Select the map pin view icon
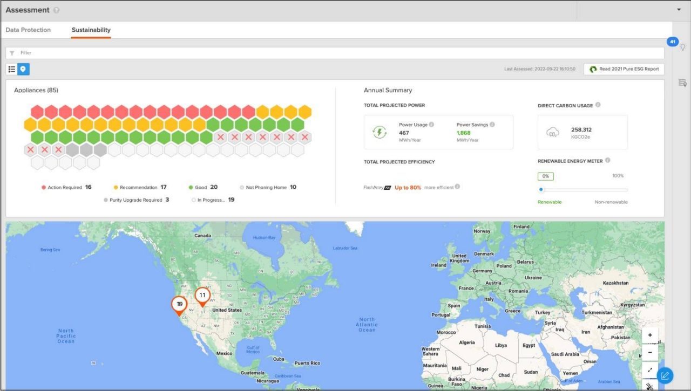 point(22,69)
